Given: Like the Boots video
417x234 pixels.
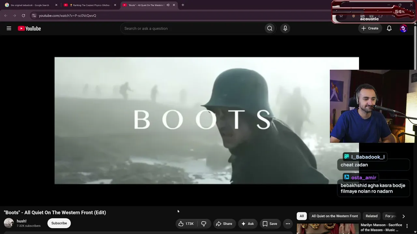Looking at the screenshot, I should point(186,224).
